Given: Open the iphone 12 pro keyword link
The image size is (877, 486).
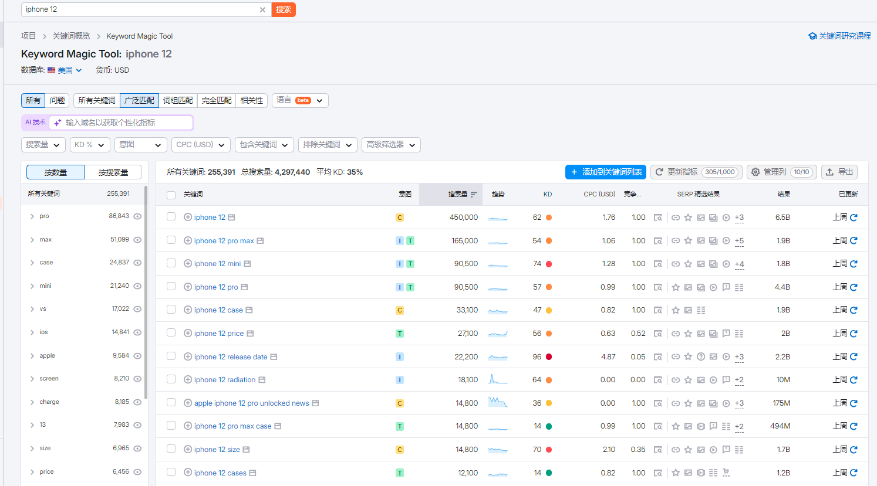Looking at the screenshot, I should click(x=216, y=287).
